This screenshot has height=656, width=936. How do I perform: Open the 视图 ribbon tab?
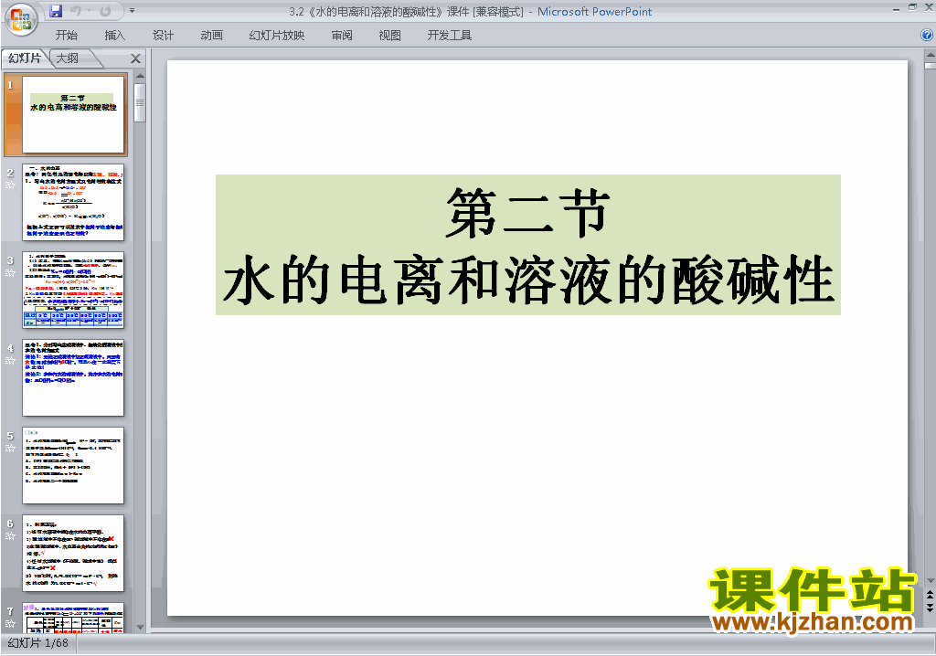pos(389,36)
